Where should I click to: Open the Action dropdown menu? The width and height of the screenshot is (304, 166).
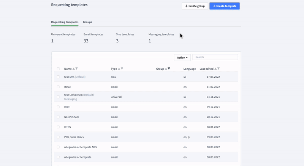pos(182,58)
